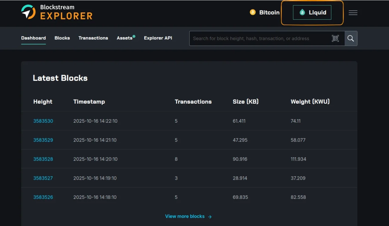Open the hamburger menu
The height and width of the screenshot is (226, 389).
(353, 13)
